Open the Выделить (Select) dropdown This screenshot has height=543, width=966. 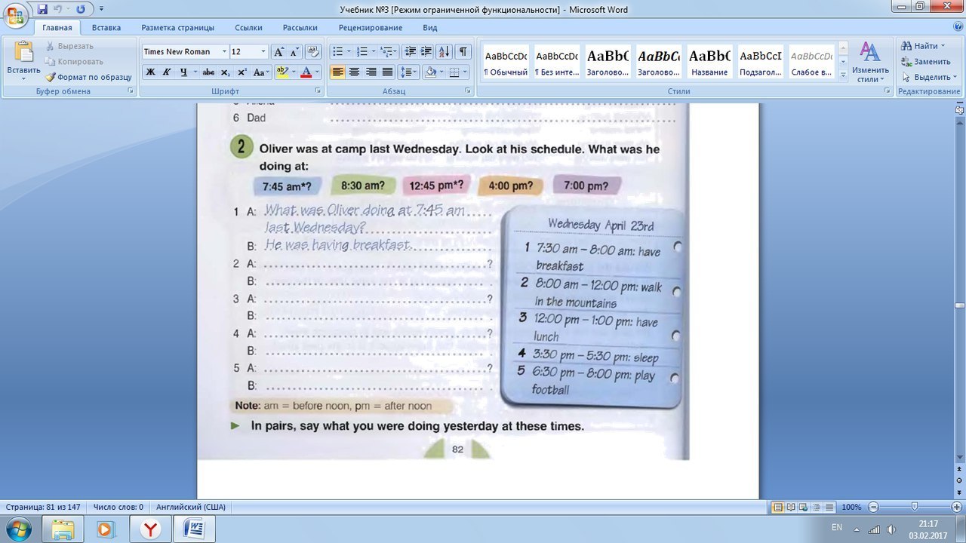[x=930, y=77]
